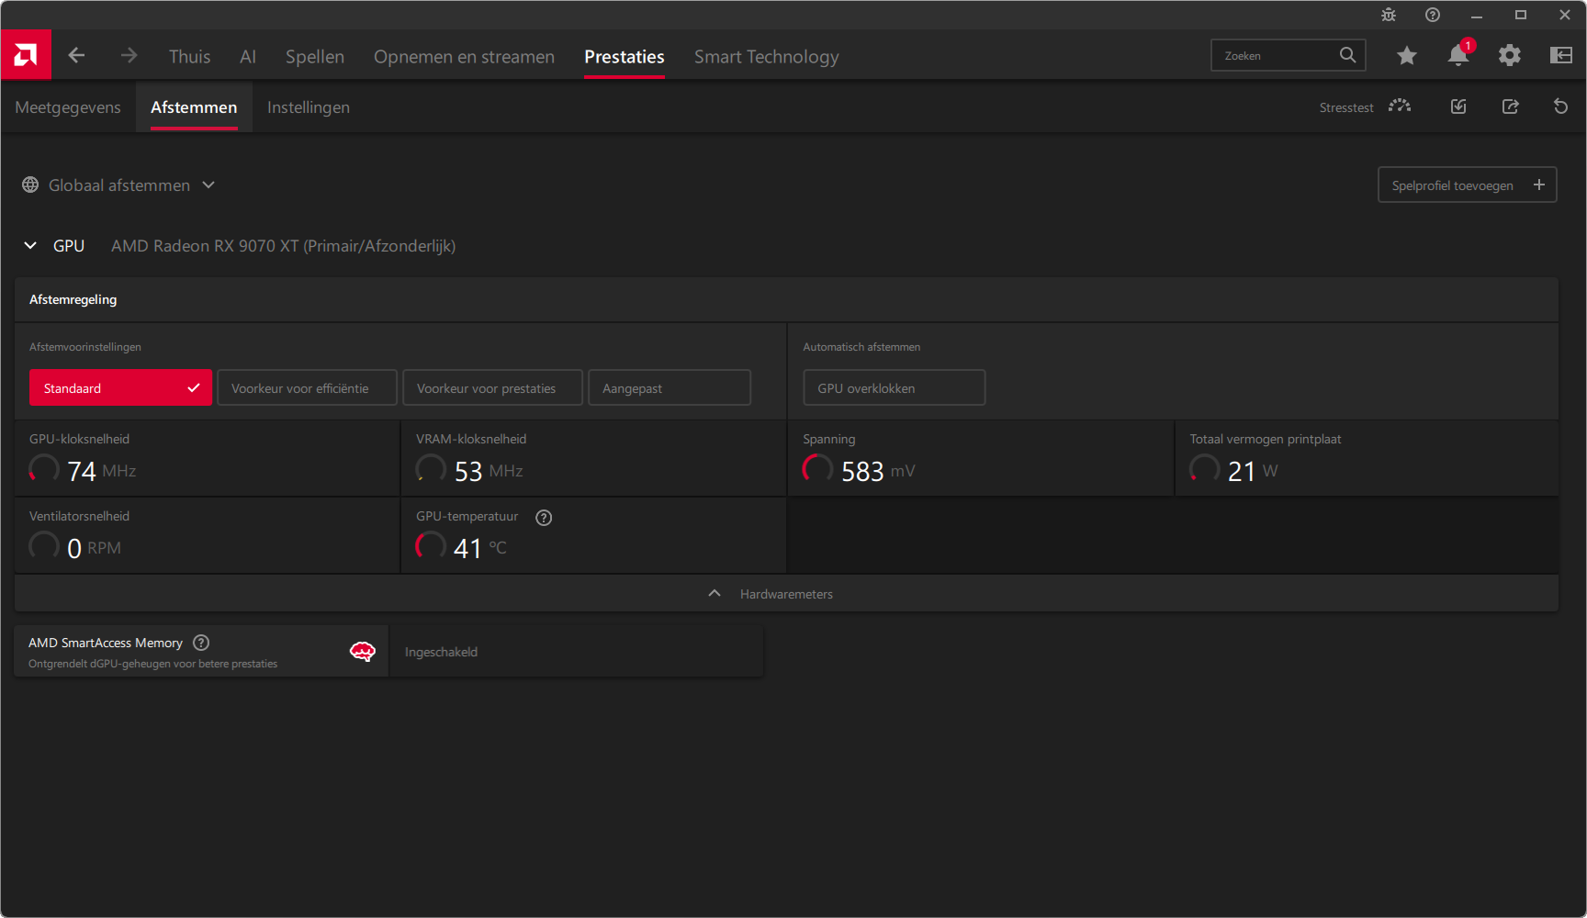Select the Standaard tuning preset
Image resolution: width=1587 pixels, height=918 pixels.
click(120, 388)
